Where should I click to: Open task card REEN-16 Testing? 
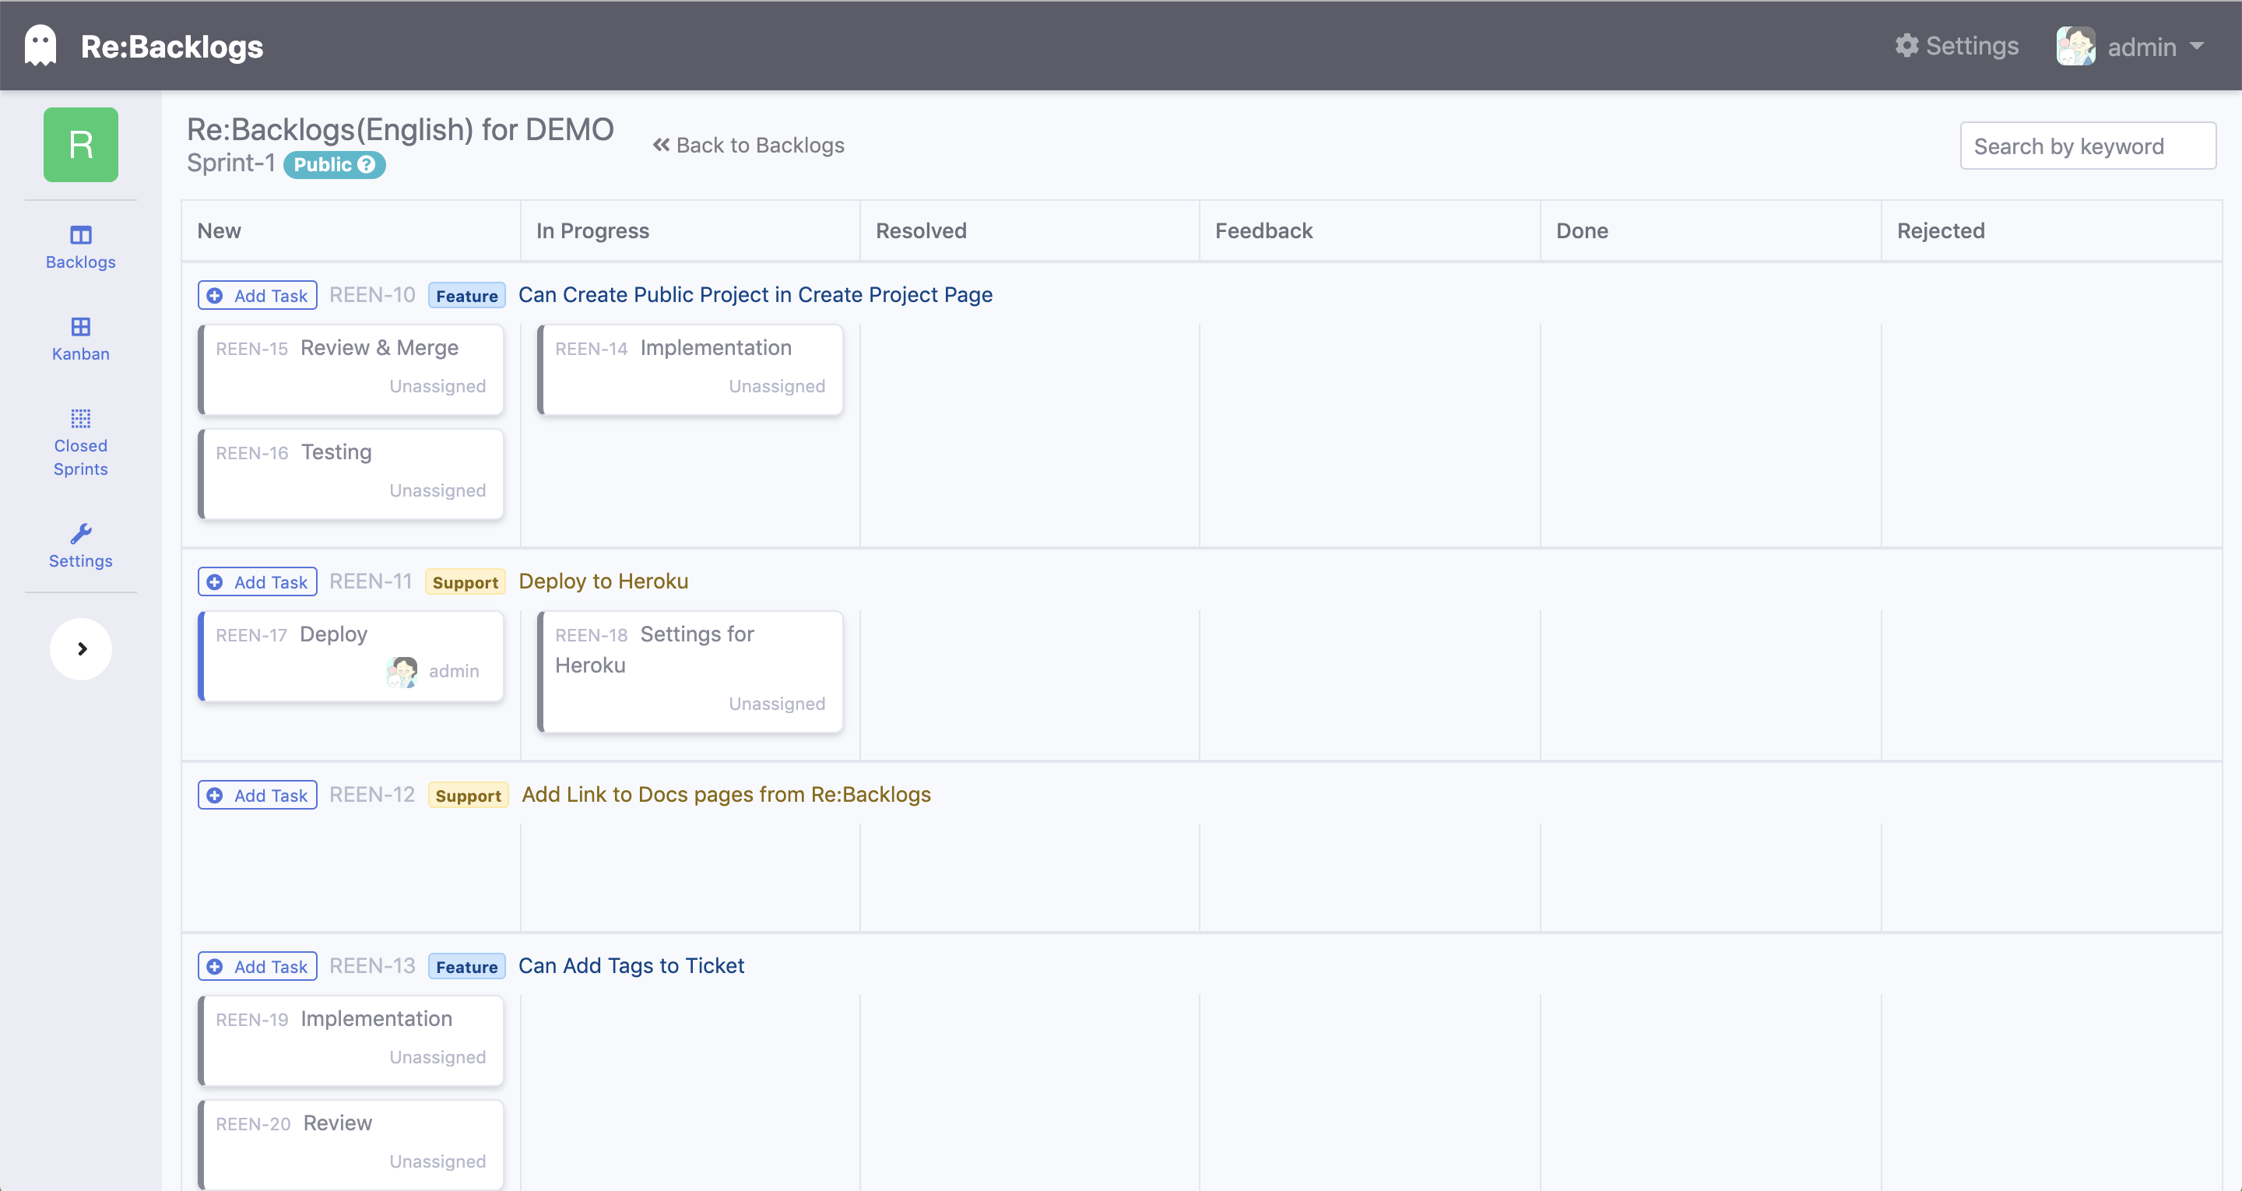click(351, 473)
